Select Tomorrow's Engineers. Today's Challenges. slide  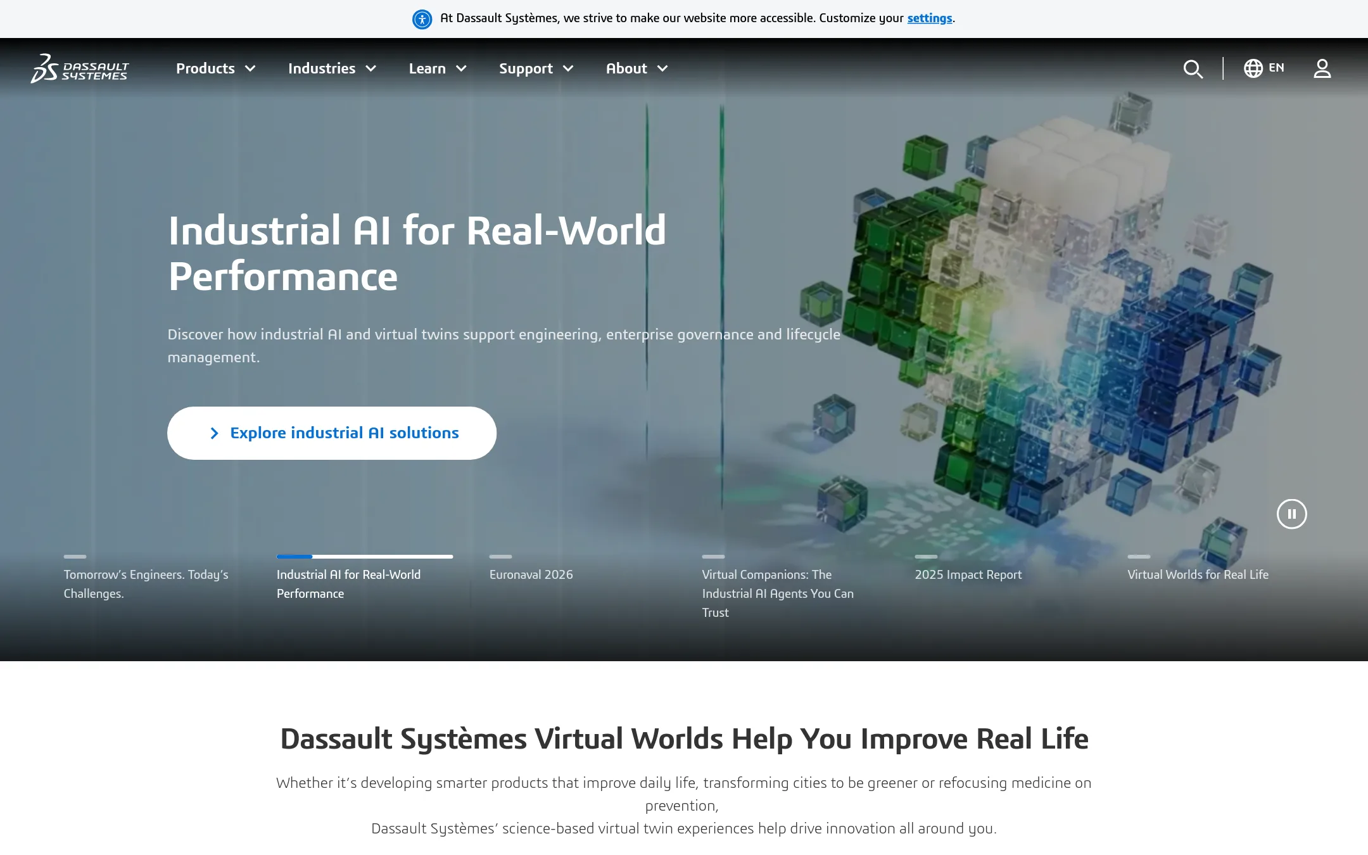[146, 584]
